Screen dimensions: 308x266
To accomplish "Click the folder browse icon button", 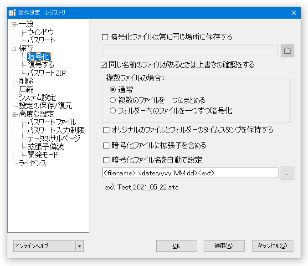I will tap(287, 51).
